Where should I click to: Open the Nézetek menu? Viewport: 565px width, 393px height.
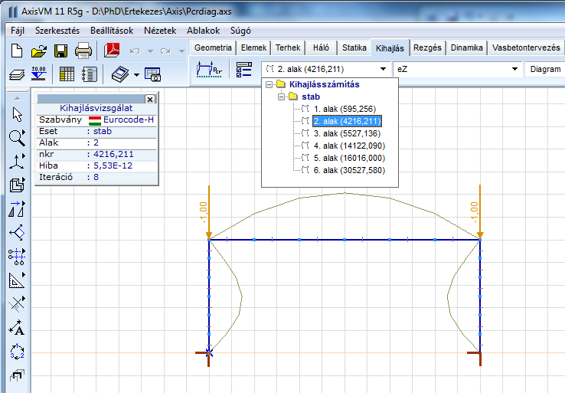coord(160,31)
